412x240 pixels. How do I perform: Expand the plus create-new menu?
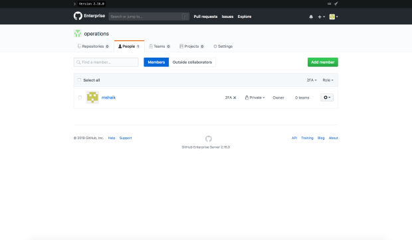click(x=322, y=17)
